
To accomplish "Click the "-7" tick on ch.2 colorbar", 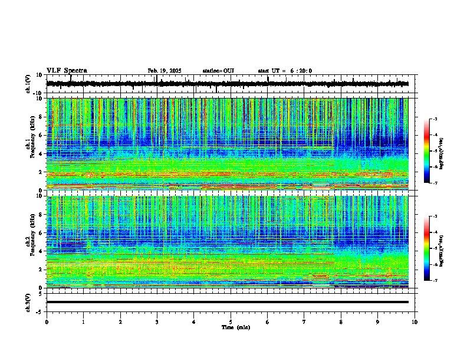I will pyautogui.click(x=435, y=280).
